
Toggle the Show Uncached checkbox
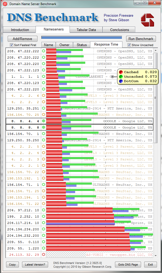pyautogui.click(x=129, y=45)
